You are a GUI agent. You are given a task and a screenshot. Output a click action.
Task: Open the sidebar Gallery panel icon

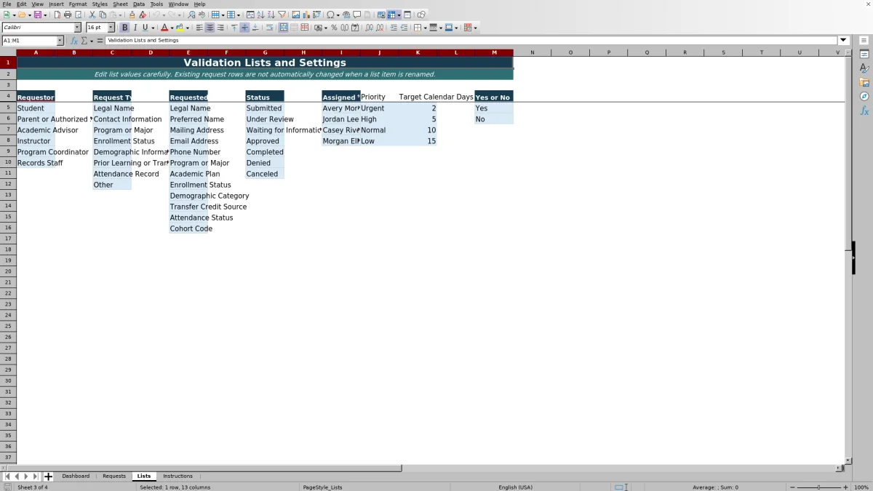pos(864,82)
